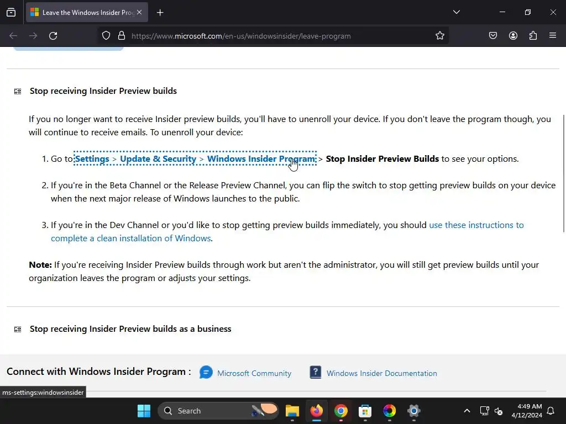Open clock and date 4:49 AM
Viewport: 566px width, 424px height.
[x=527, y=411]
